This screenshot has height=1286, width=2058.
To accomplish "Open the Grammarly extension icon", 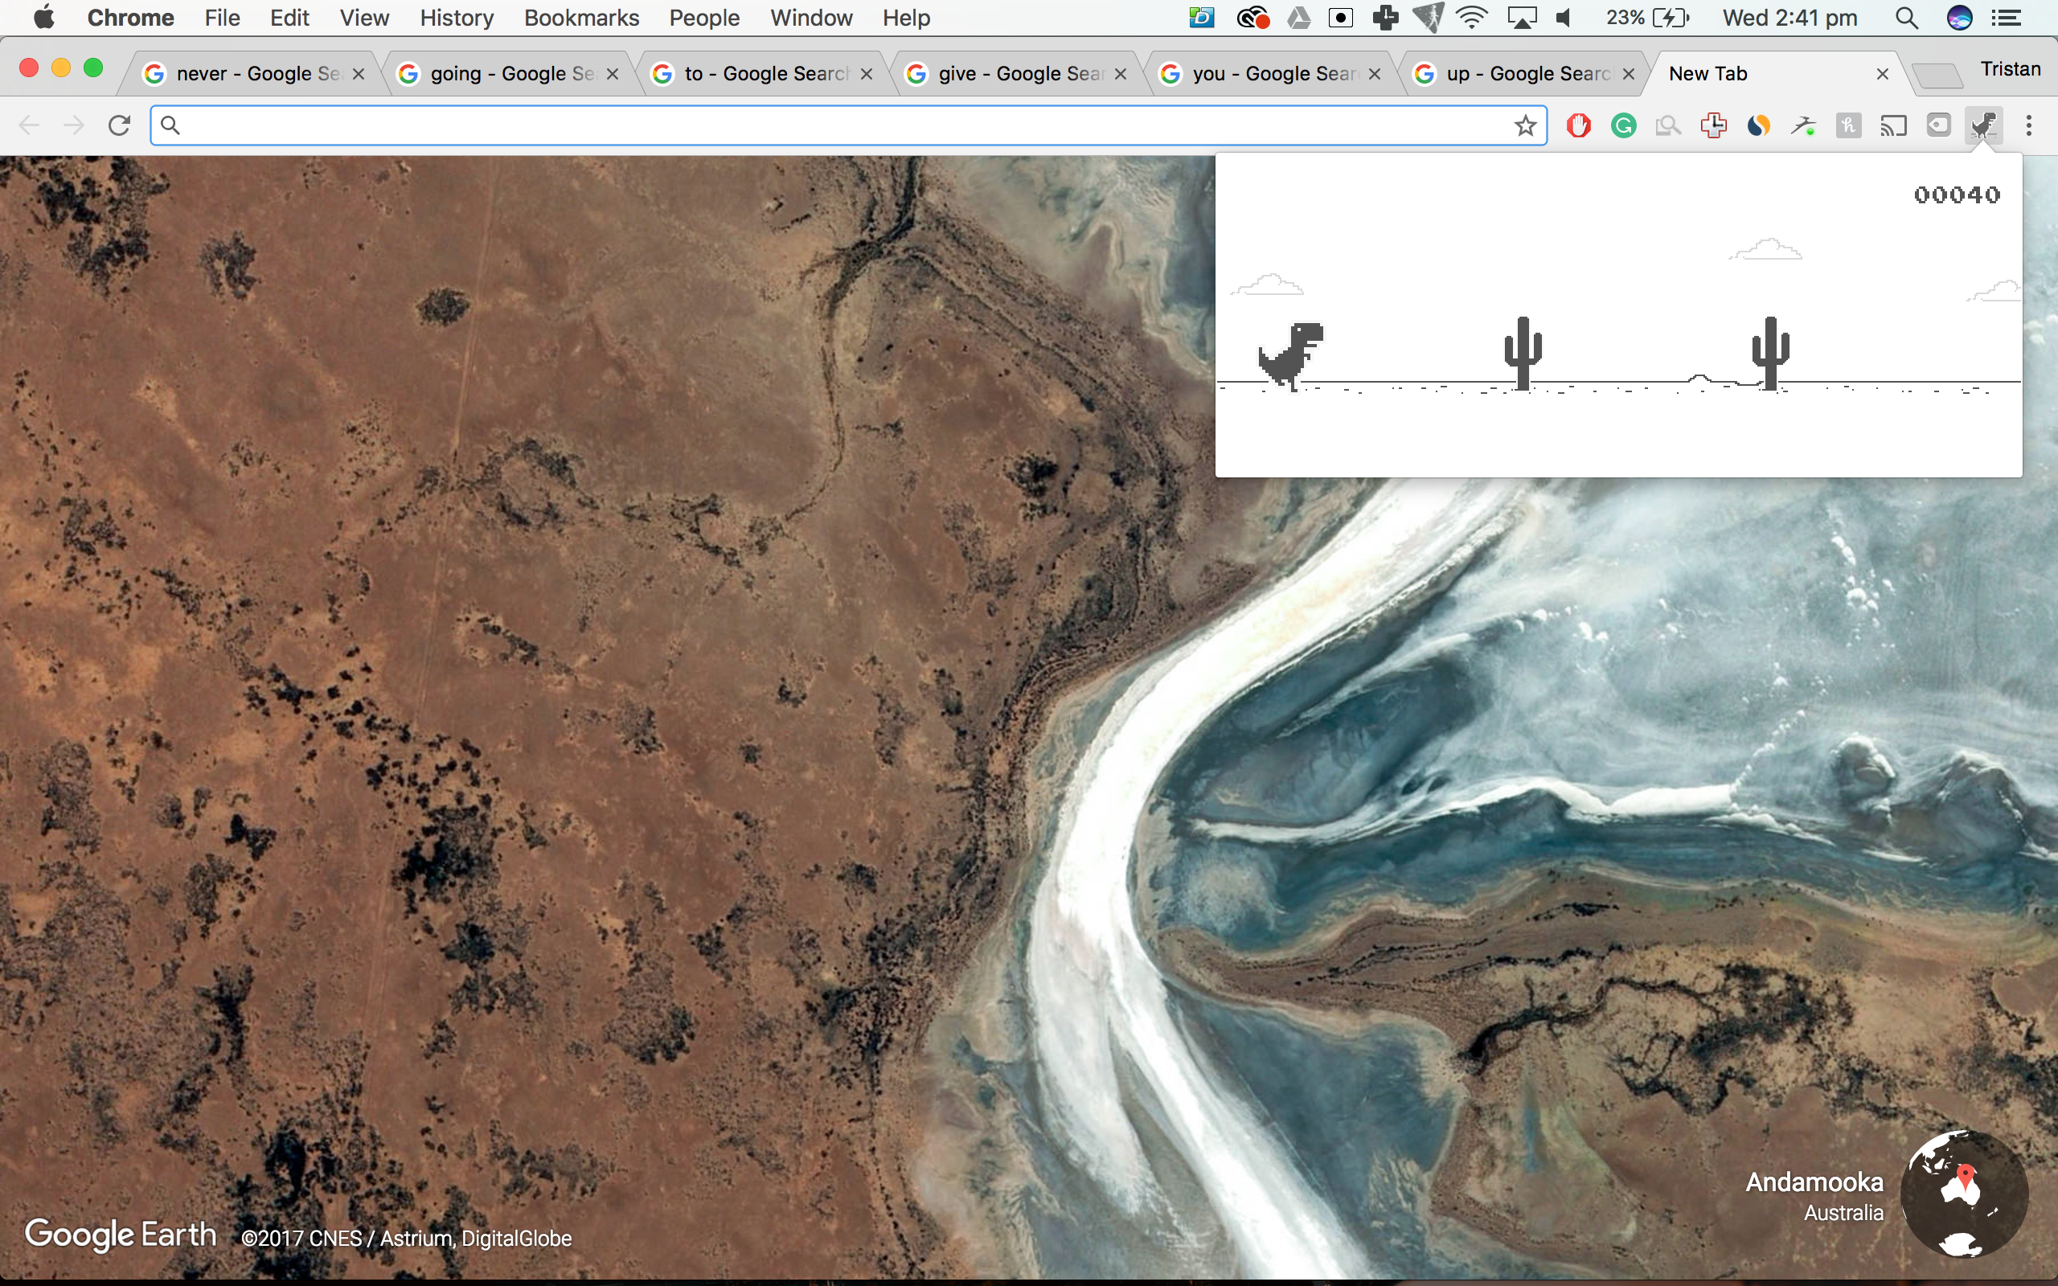I will [x=1623, y=126].
